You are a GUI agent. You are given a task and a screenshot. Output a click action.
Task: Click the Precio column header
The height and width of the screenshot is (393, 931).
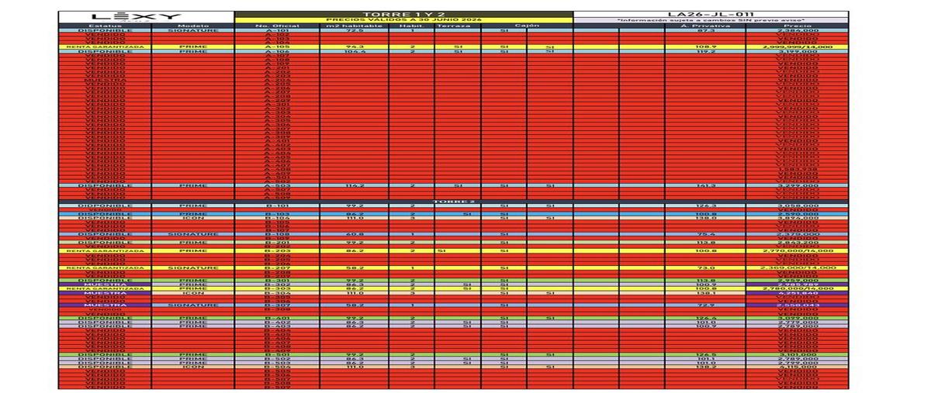pos(797,26)
